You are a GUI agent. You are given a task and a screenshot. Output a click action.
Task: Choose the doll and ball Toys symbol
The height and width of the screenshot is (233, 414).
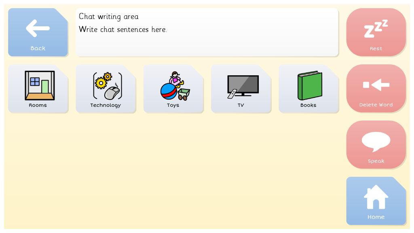(175, 86)
